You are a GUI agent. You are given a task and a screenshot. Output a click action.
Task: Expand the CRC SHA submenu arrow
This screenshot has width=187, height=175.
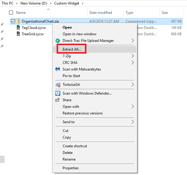[x=133, y=63]
